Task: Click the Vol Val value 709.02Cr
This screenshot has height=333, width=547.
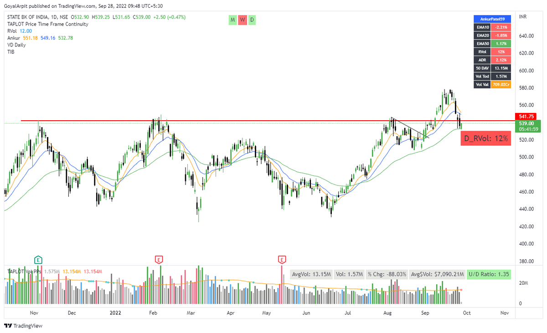Action: [501, 85]
